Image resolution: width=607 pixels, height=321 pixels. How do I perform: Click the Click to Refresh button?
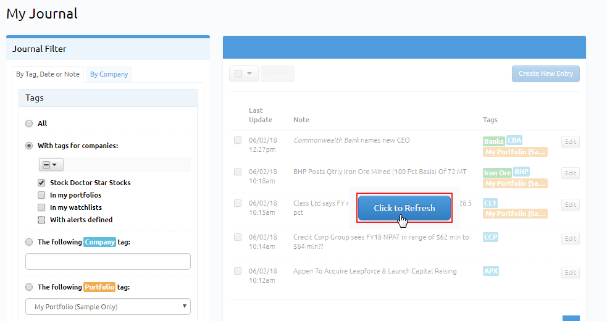point(404,208)
